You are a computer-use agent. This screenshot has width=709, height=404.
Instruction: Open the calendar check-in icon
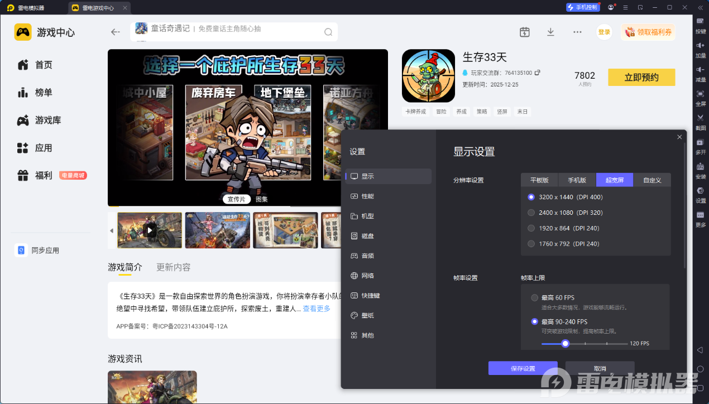tap(524, 32)
